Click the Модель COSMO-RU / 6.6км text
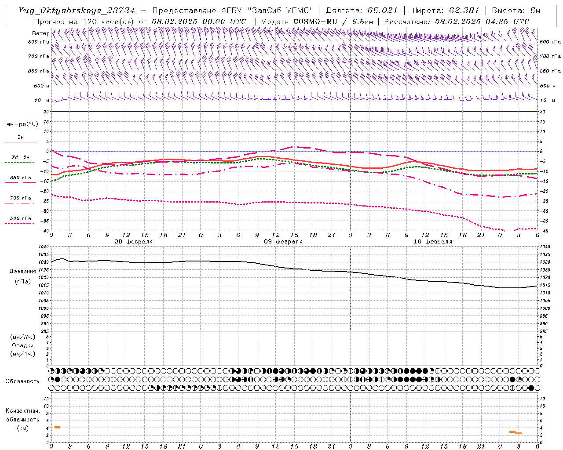Viewport: 563px width, 450px height. (317, 22)
